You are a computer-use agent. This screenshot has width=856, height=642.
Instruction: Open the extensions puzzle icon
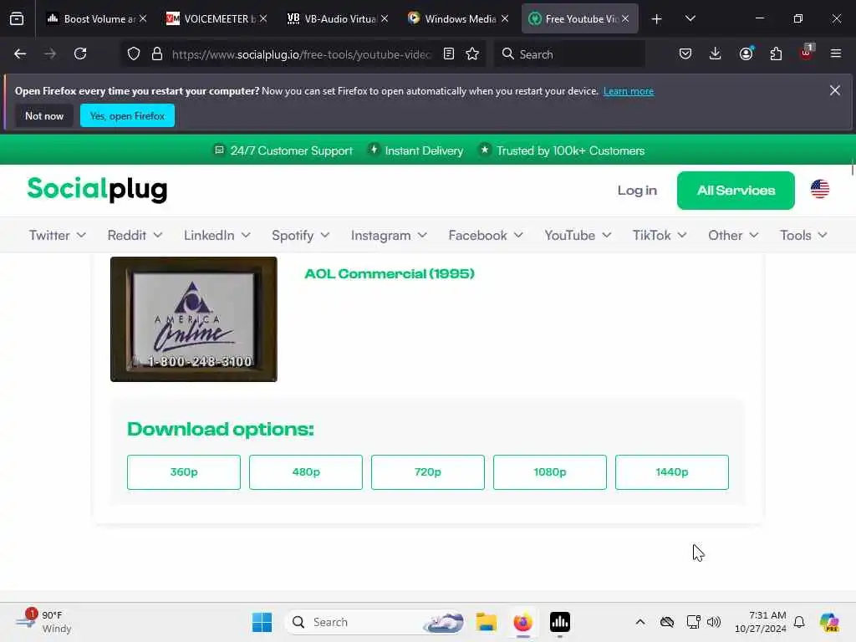776,53
